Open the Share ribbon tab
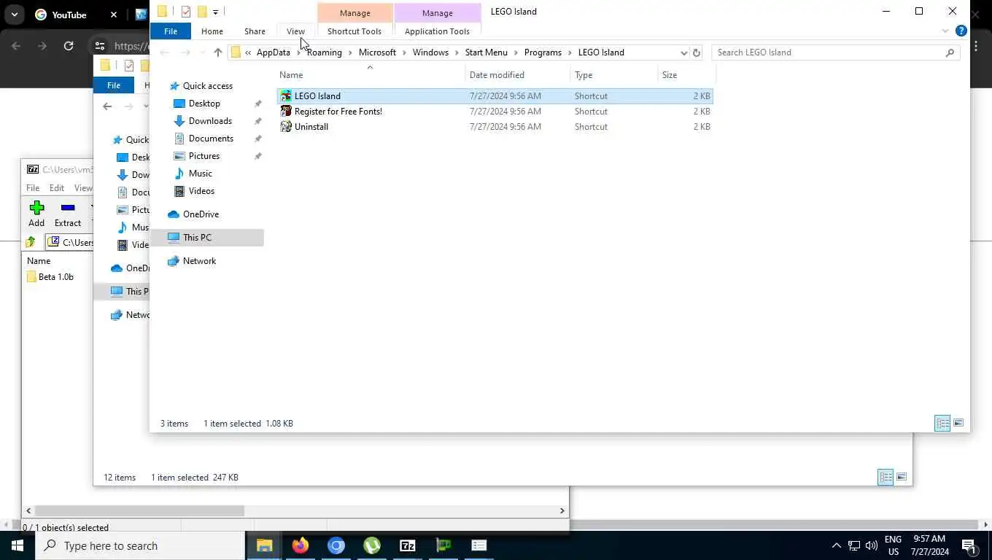The width and height of the screenshot is (992, 560). (255, 31)
